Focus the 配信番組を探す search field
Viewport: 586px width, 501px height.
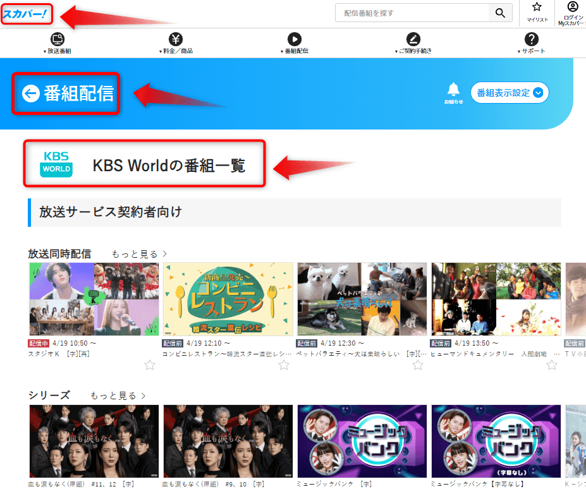click(x=412, y=13)
